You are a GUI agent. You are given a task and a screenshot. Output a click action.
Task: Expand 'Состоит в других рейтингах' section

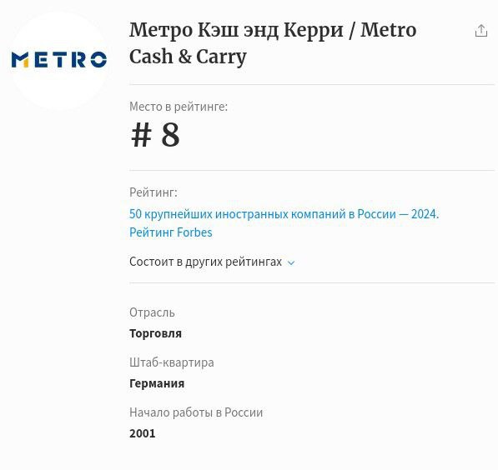(x=212, y=262)
